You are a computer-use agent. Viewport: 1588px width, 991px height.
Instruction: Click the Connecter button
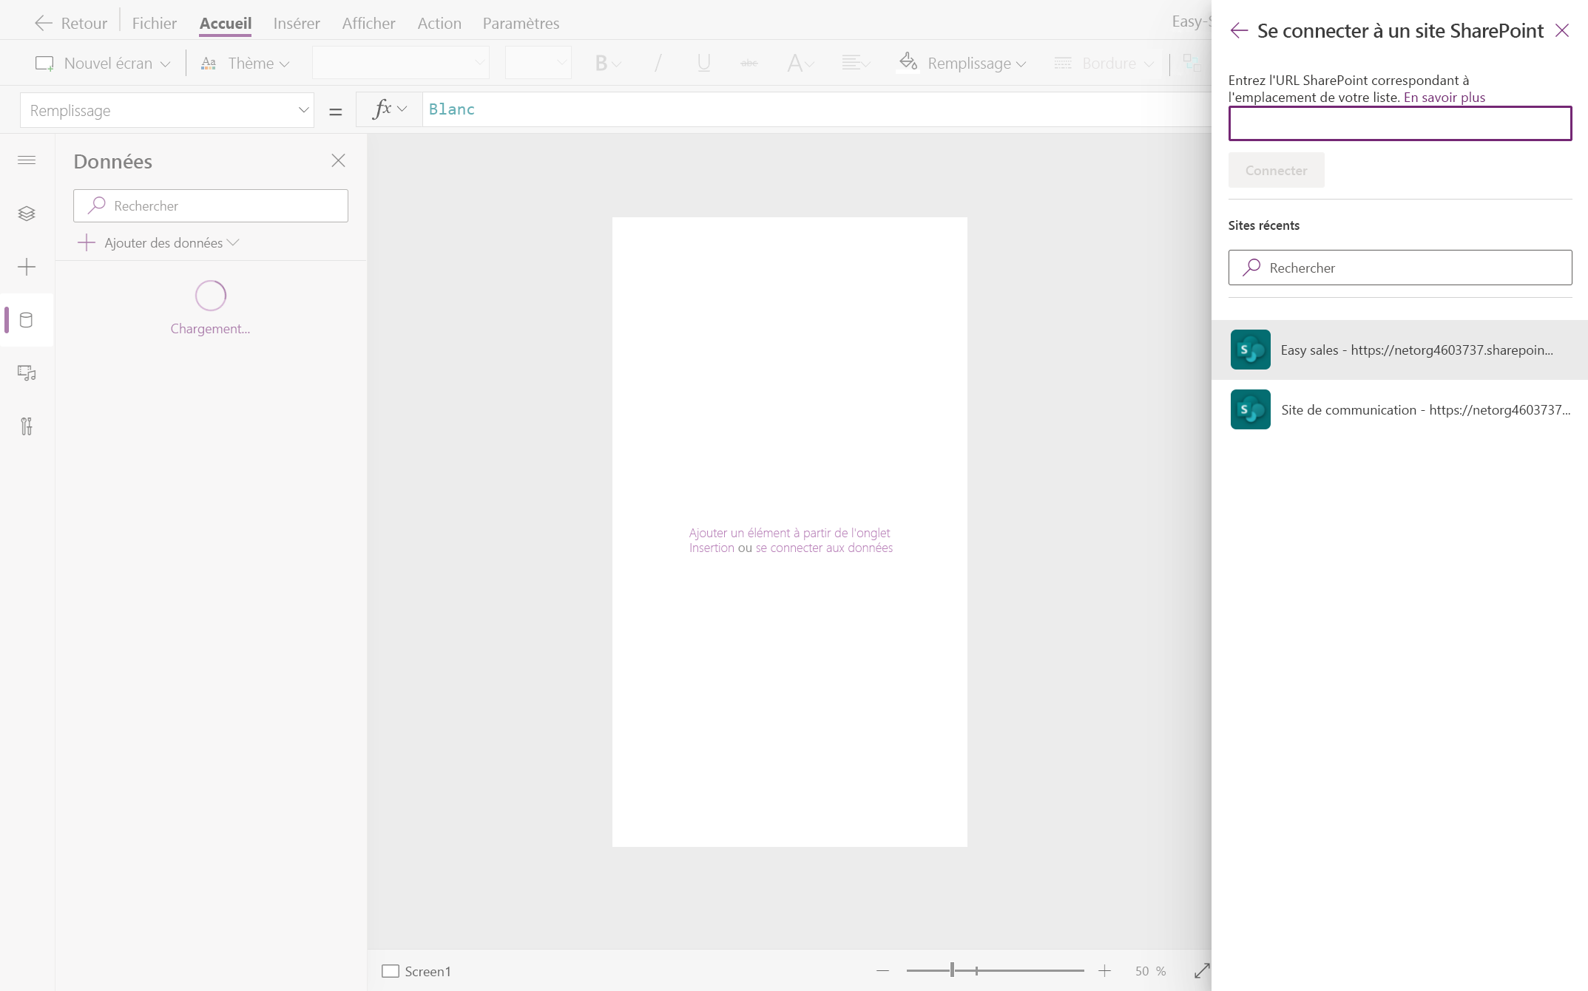[1276, 171]
